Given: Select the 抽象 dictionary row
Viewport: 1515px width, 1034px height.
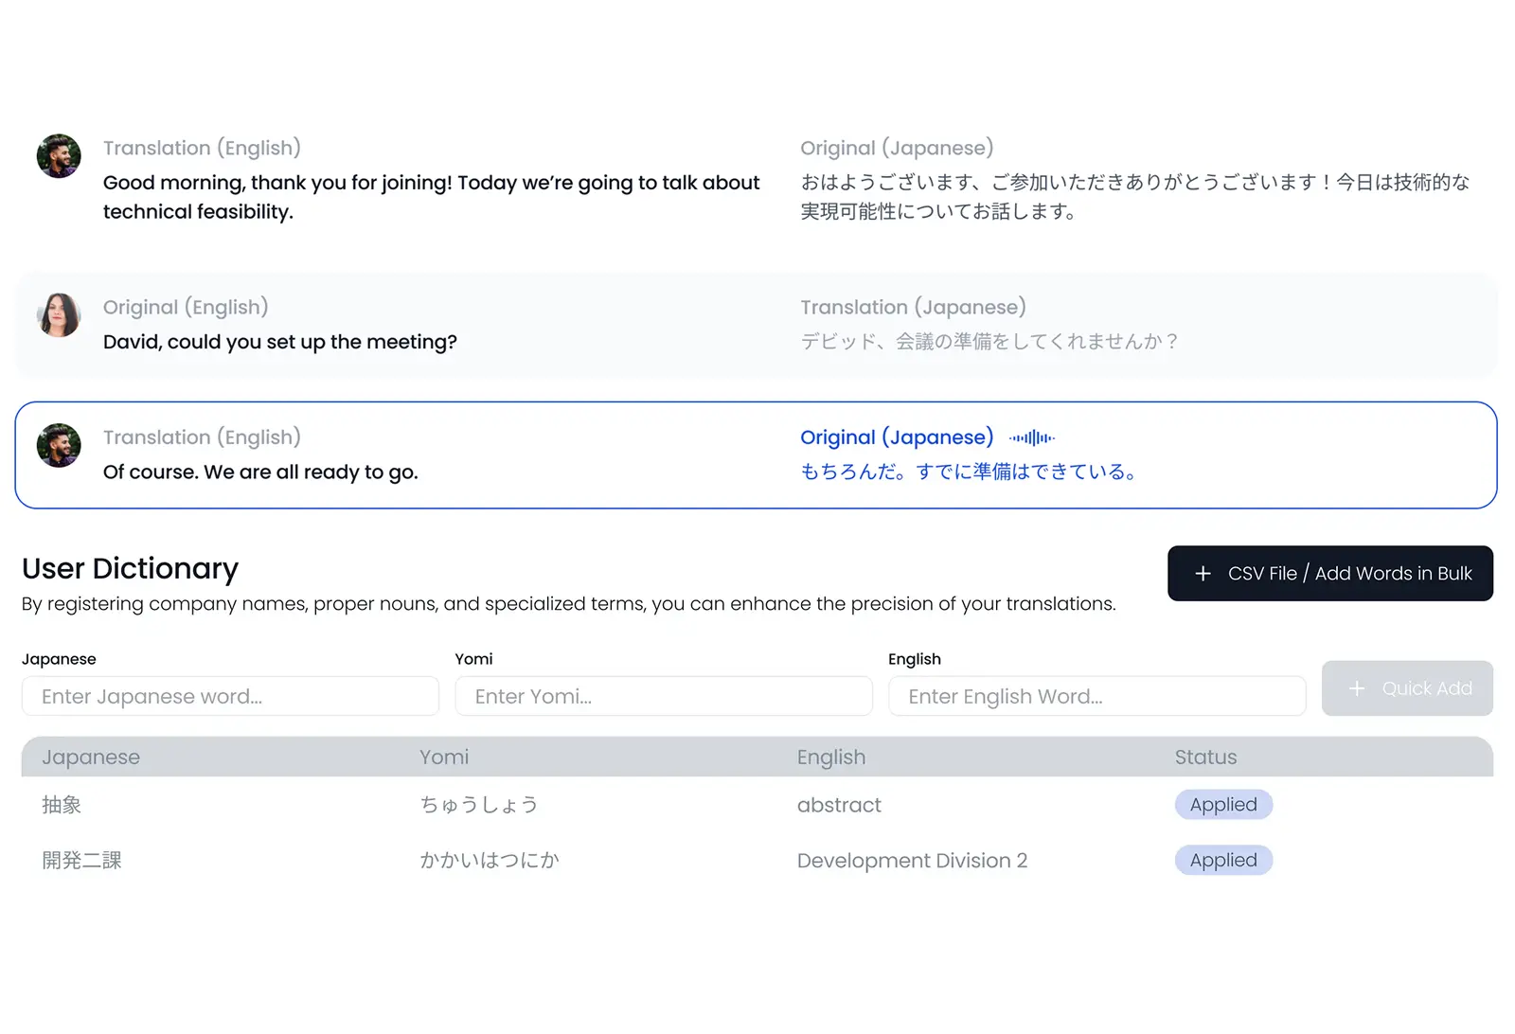Looking at the screenshot, I should tap(62, 805).
